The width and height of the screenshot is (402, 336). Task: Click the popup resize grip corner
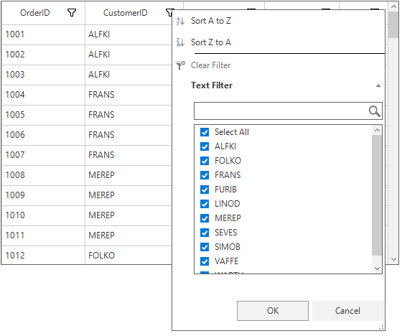(381, 328)
